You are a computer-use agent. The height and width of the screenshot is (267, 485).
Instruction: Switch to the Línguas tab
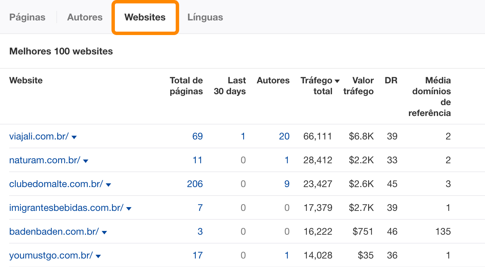205,17
